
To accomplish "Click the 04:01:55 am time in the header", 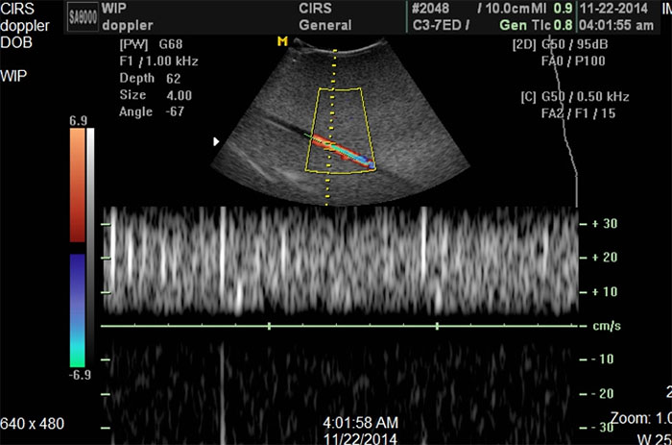I will coord(616,25).
